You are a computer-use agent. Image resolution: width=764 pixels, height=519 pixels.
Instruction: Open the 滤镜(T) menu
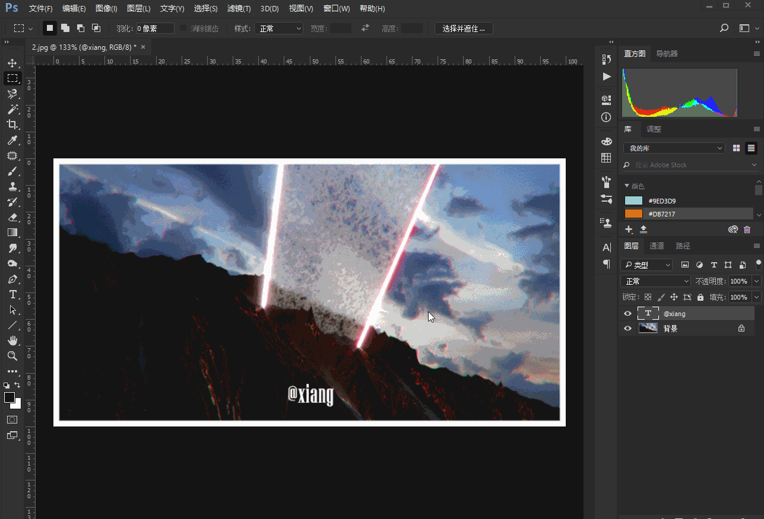pyautogui.click(x=239, y=9)
